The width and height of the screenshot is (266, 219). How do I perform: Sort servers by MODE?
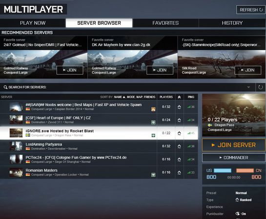click(131, 97)
